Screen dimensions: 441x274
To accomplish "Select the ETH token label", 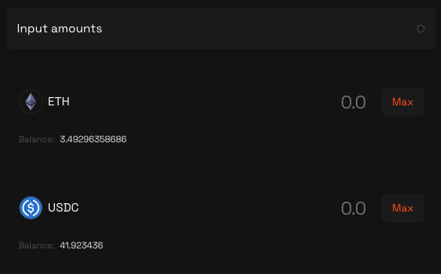I will click(x=59, y=102).
